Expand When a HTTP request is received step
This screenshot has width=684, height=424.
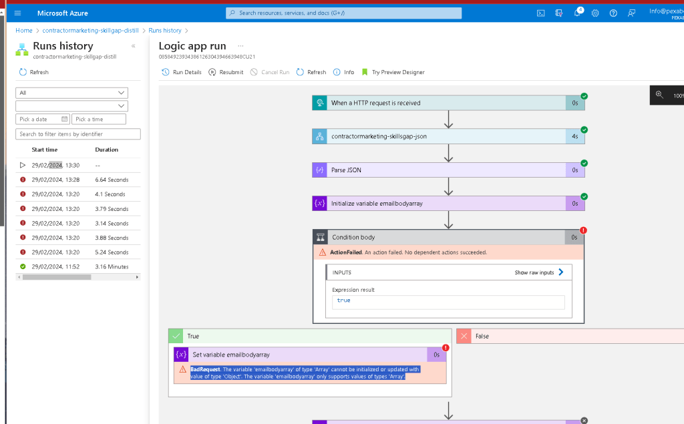coord(448,103)
